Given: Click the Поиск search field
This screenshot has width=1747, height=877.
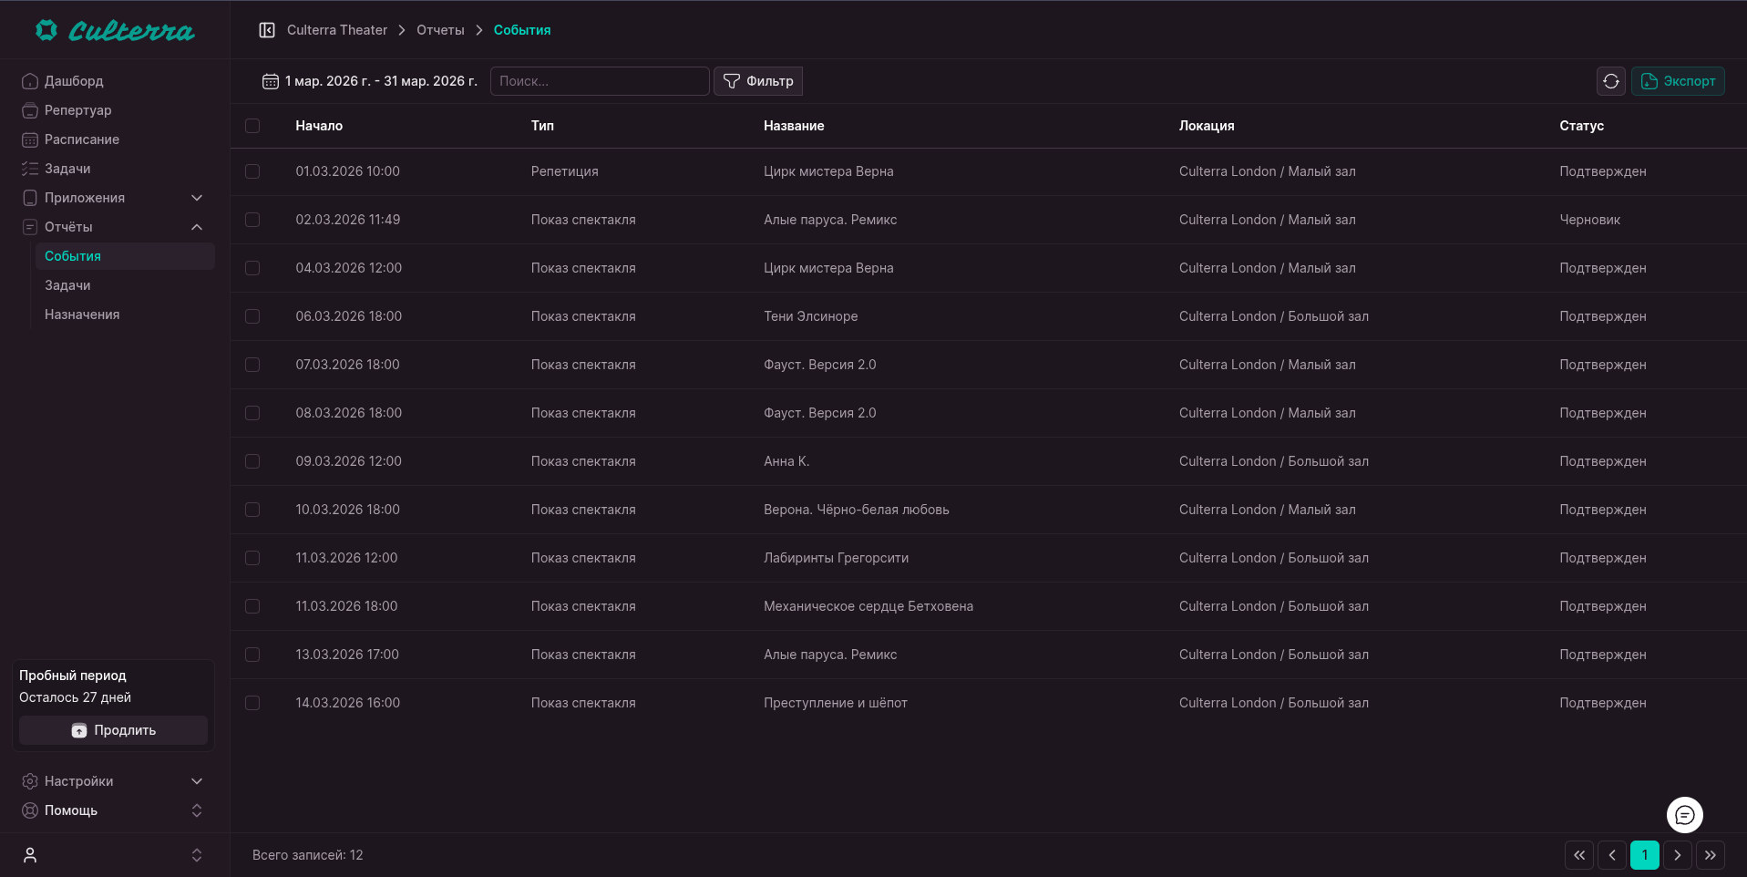Looking at the screenshot, I should (599, 81).
